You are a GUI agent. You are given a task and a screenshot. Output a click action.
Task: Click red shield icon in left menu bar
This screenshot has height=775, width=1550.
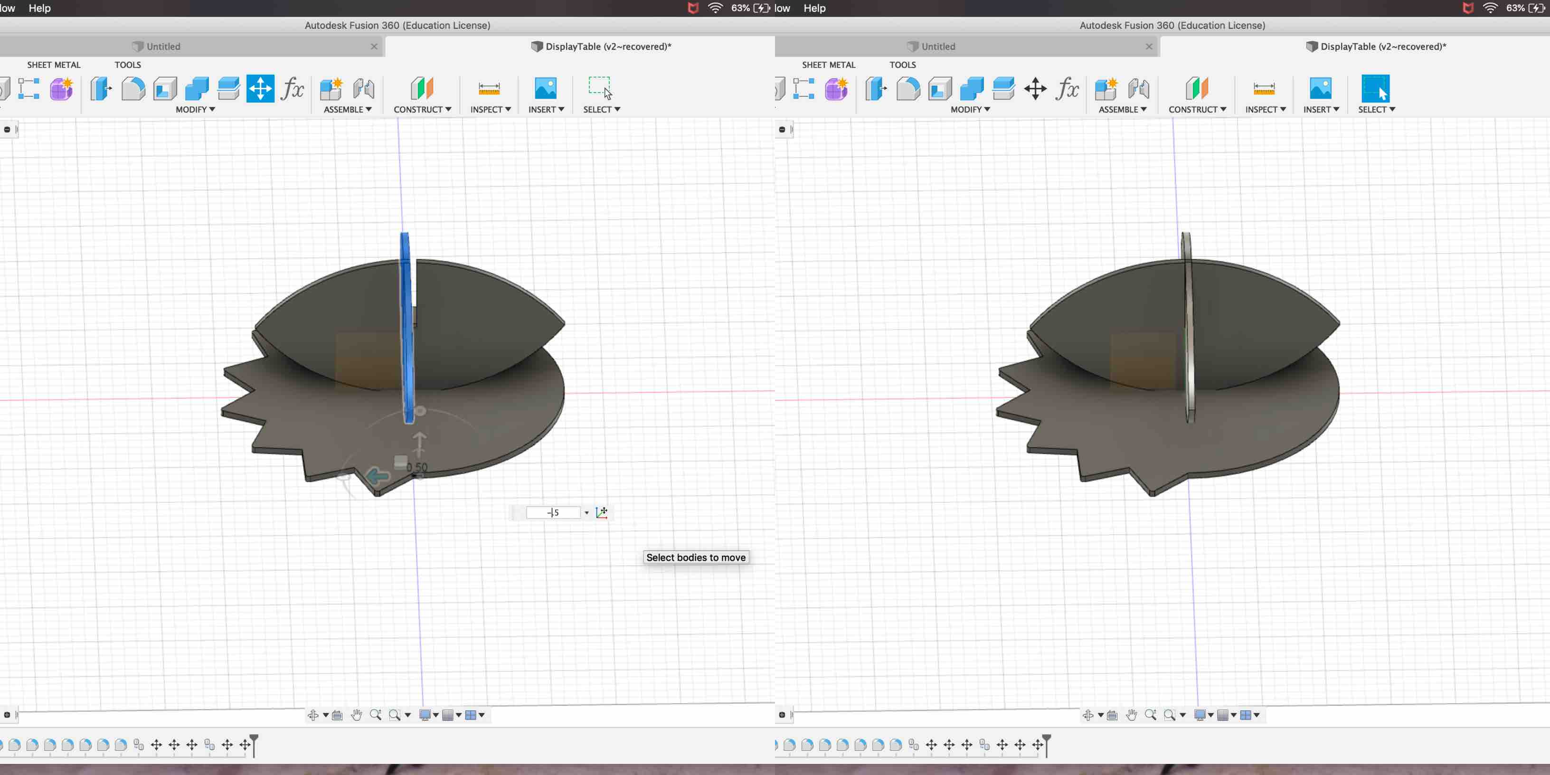[x=693, y=8]
